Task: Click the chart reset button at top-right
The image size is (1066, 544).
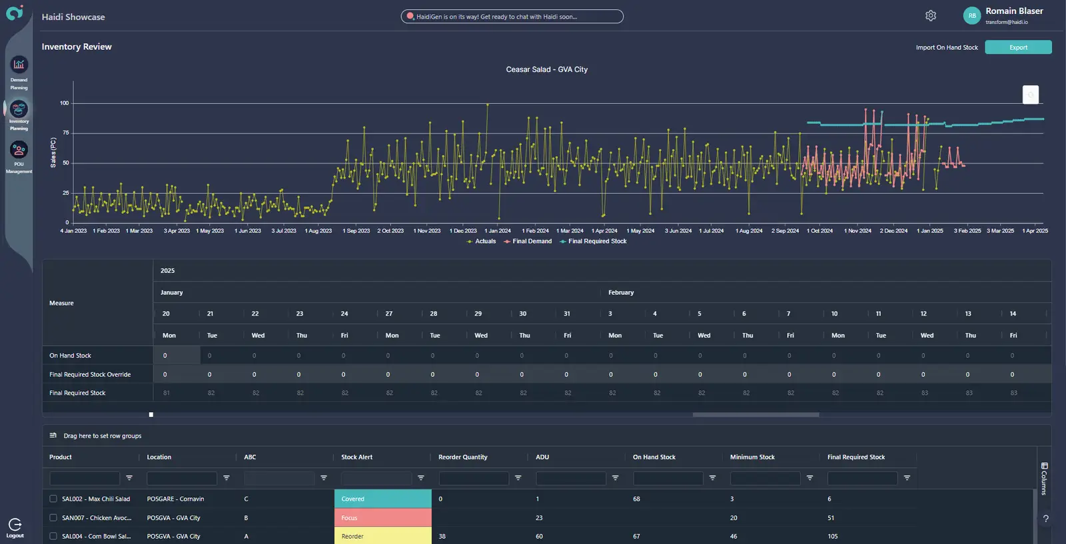Action: point(1030,95)
